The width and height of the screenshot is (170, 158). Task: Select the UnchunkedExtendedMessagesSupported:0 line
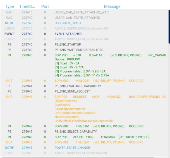point(85,121)
